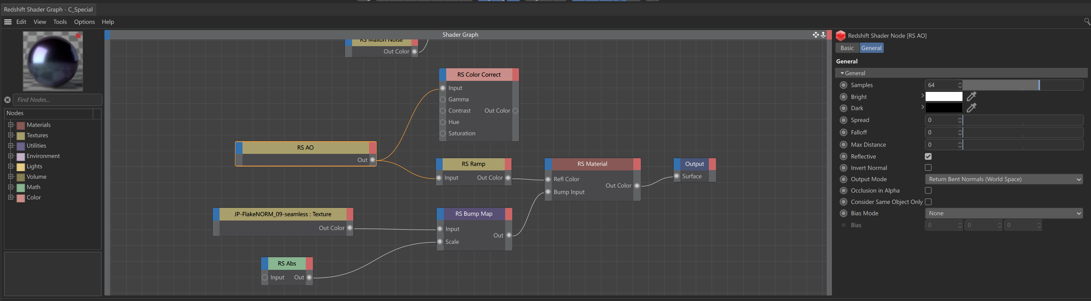
Task: Click the Spread animation dot icon
Action: (x=843, y=120)
